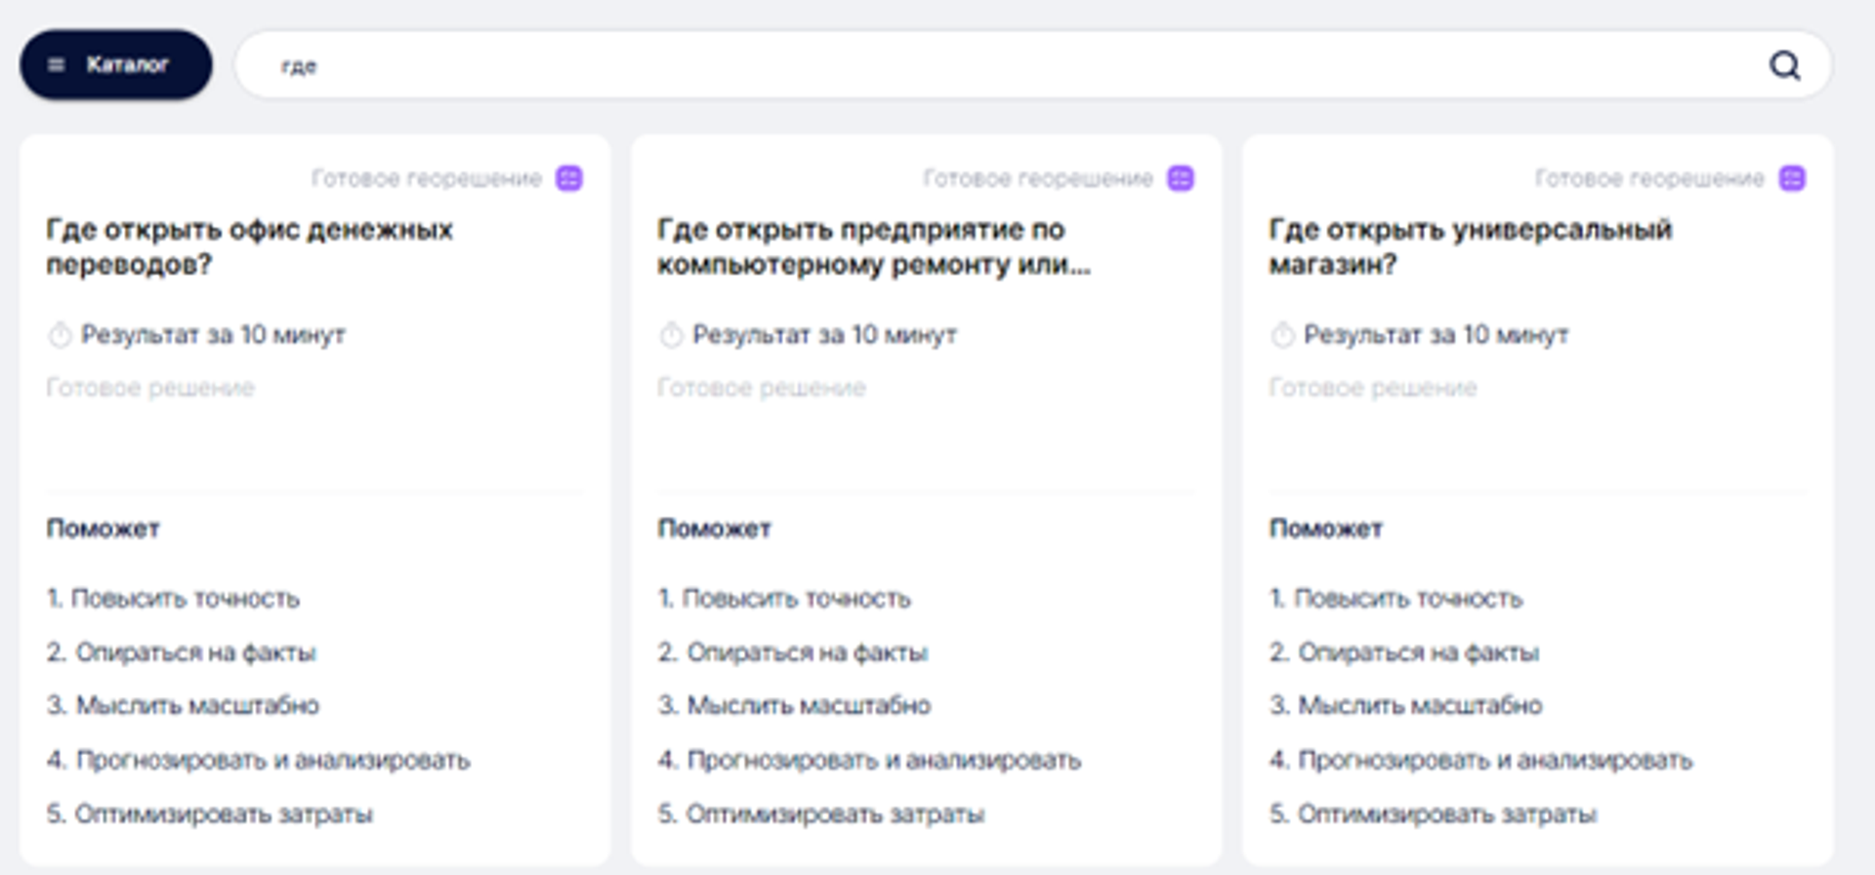Click purple geosolution icon on money transfer office card
Image resolution: width=1875 pixels, height=875 pixels.
pos(569,179)
